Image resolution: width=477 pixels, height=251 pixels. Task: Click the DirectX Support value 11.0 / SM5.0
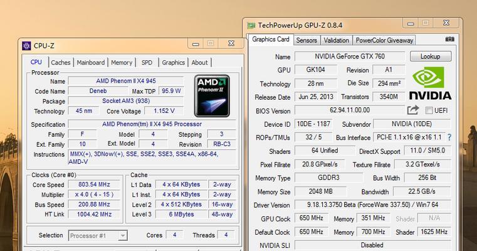tap(427, 151)
